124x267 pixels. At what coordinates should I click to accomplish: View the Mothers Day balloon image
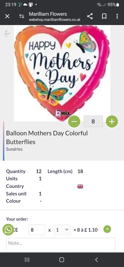(62, 73)
